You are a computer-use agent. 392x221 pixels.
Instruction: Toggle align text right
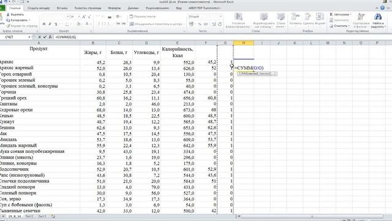pos(109,24)
